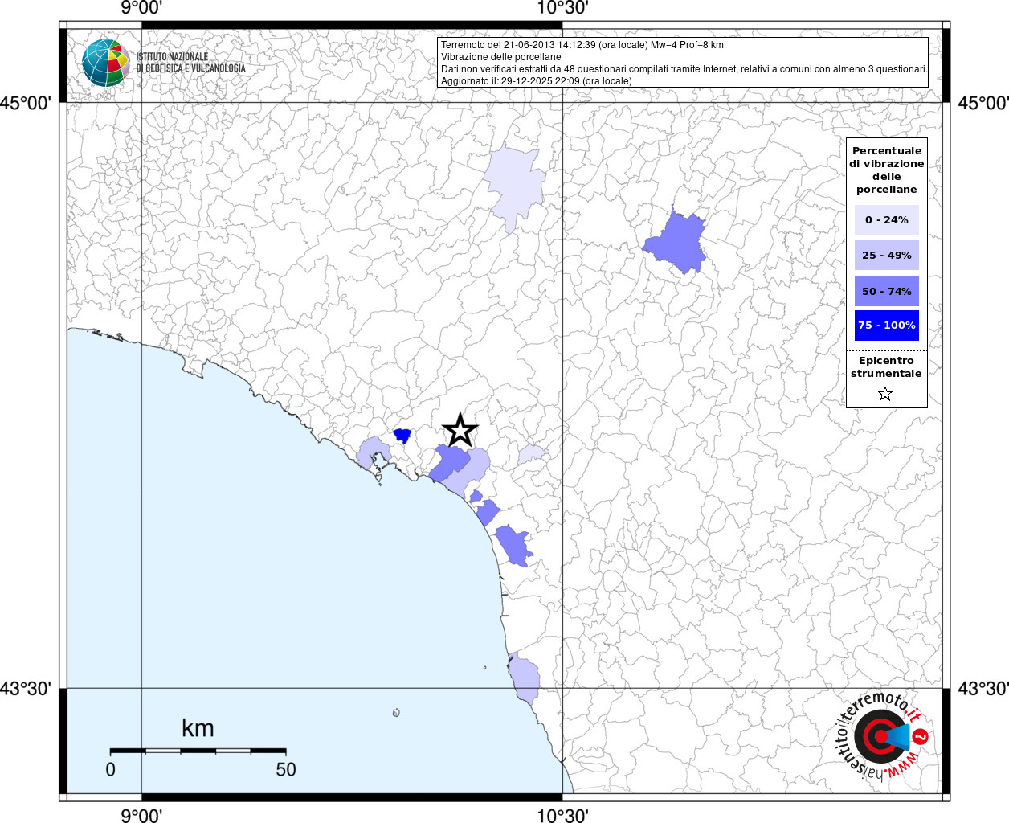
Task: Click the INGV globe logo
Action: pyautogui.click(x=105, y=63)
